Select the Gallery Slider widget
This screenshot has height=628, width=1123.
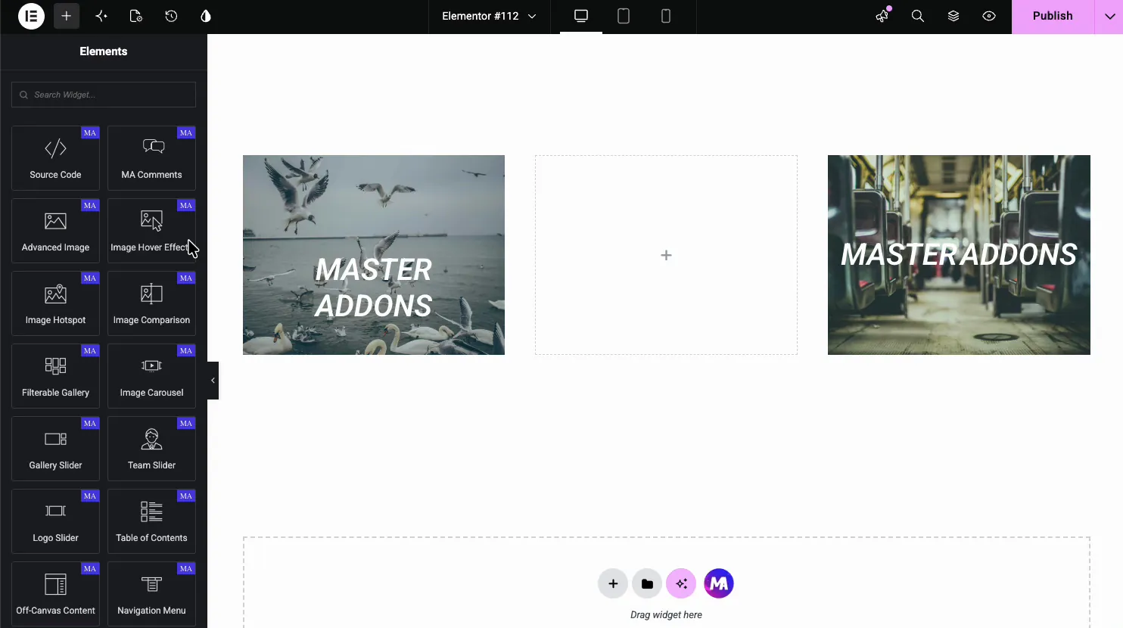pyautogui.click(x=55, y=448)
